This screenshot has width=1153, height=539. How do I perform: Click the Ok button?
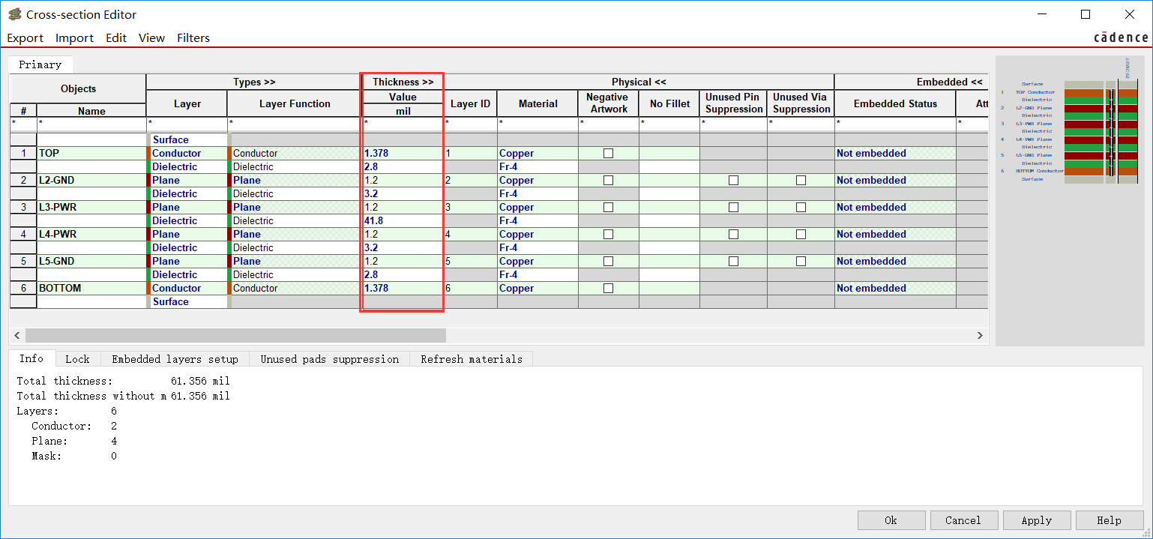[890, 520]
